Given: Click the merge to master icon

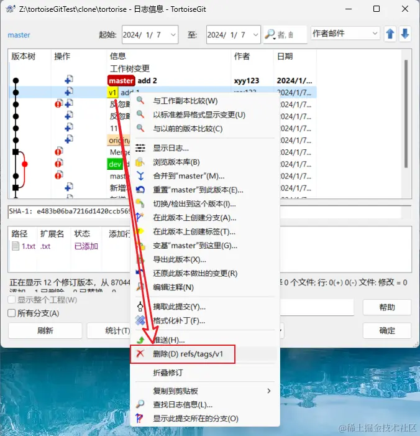Looking at the screenshot, I should (140, 176).
